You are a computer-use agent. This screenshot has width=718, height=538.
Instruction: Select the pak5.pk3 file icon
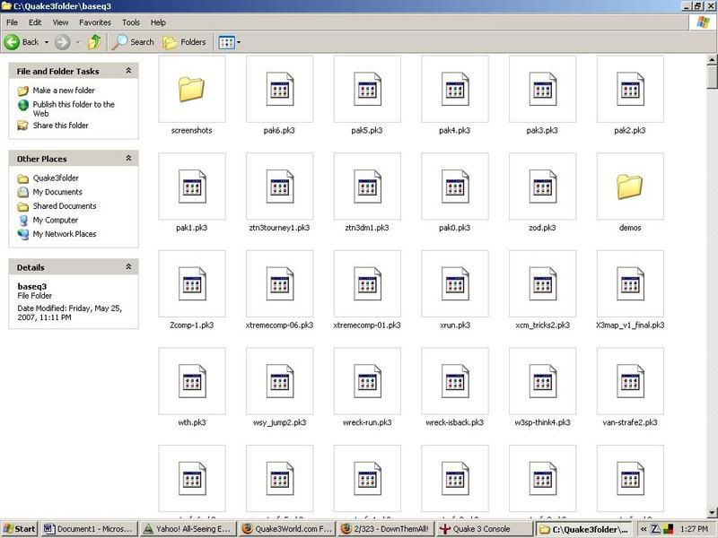click(x=367, y=89)
